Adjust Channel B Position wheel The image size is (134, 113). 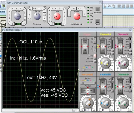pyautogui.click(x=103, y=87)
